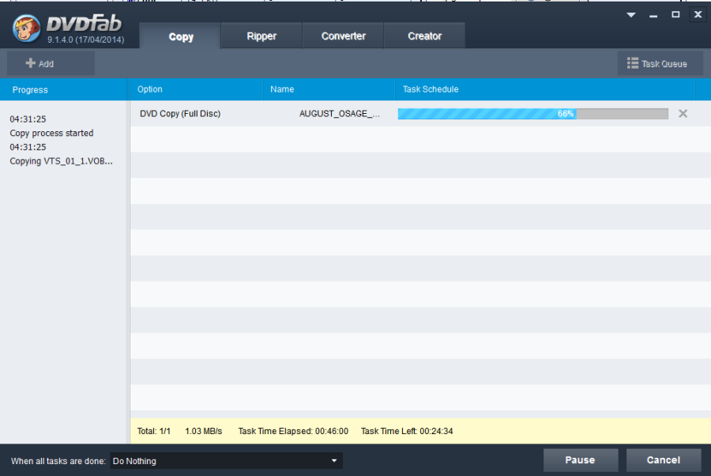Click the version 9.1.4.0 (17/04/2014) text
The height and width of the screenshot is (476, 711).
85,40
